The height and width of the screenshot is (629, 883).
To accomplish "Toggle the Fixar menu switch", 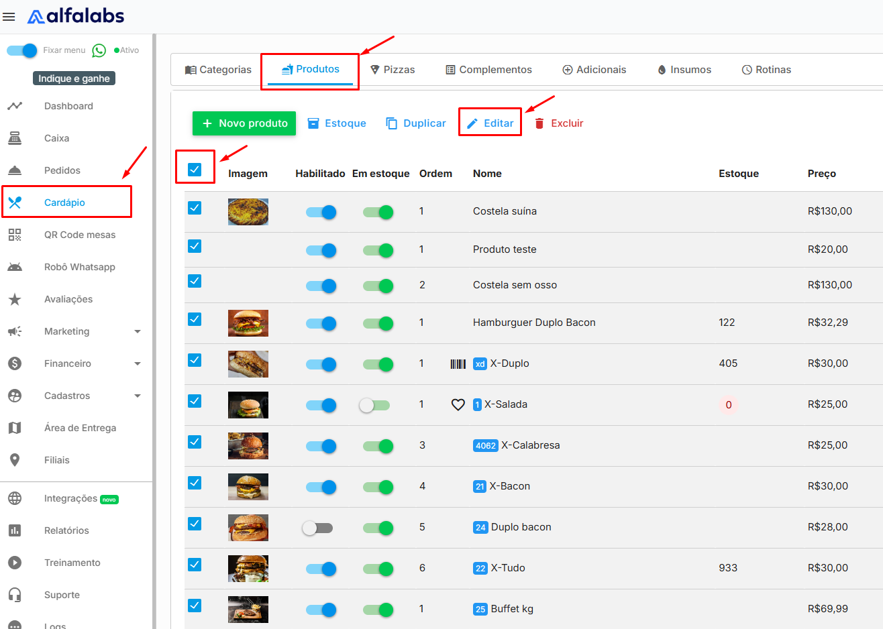I will pyautogui.click(x=22, y=50).
